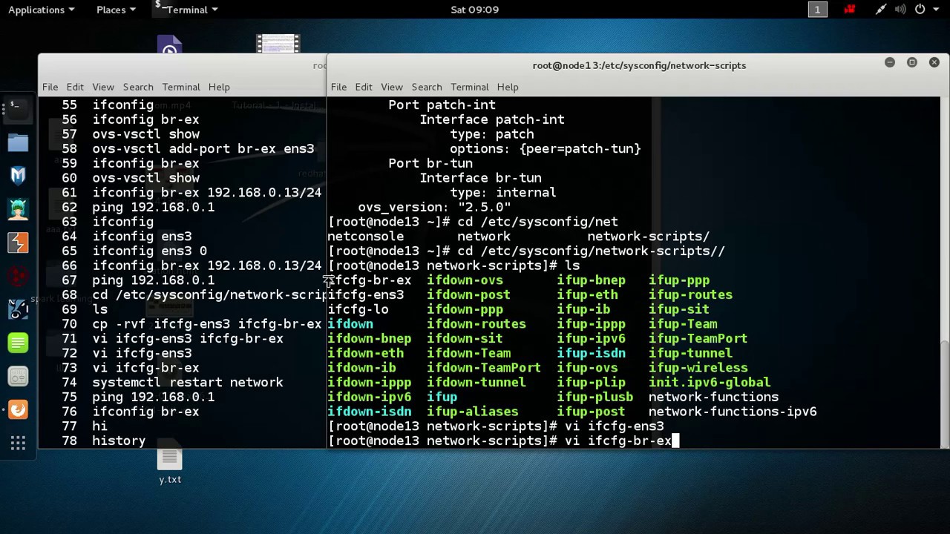Screen dimensions: 950x534
Task: Open Help menu in back terminal
Action: coord(219,87)
